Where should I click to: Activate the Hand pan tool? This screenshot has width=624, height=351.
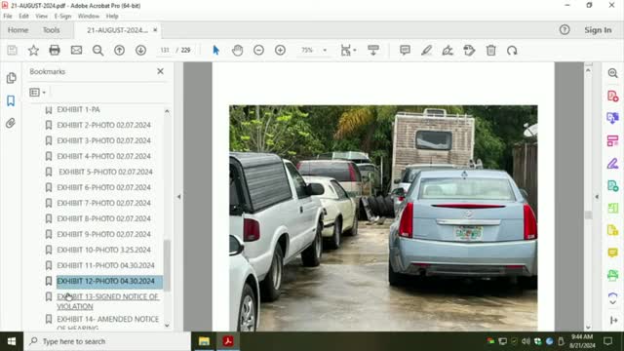[x=238, y=50]
